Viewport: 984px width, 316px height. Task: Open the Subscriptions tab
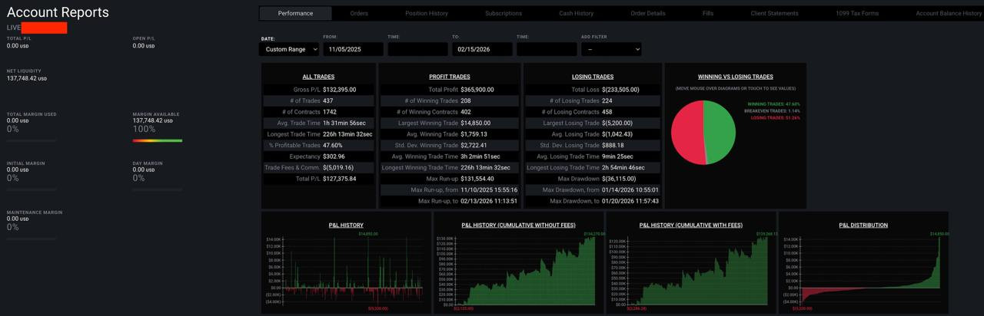pos(504,13)
